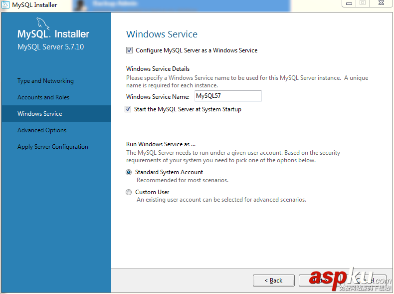Viewport: 394px width, 294px height.
Task: Click the Windows Service Name input field
Action: click(x=228, y=96)
